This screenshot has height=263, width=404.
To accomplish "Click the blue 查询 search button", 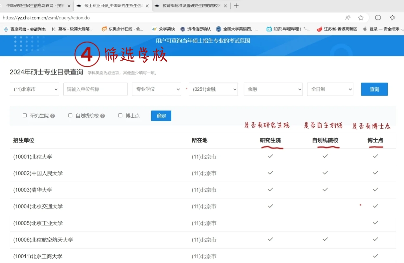I will click(x=374, y=89).
